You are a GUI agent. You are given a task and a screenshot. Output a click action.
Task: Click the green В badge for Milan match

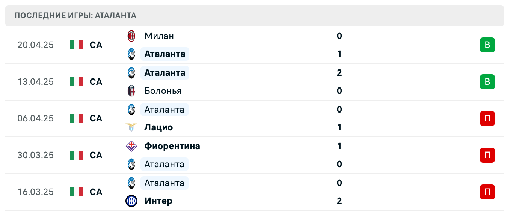487,45
